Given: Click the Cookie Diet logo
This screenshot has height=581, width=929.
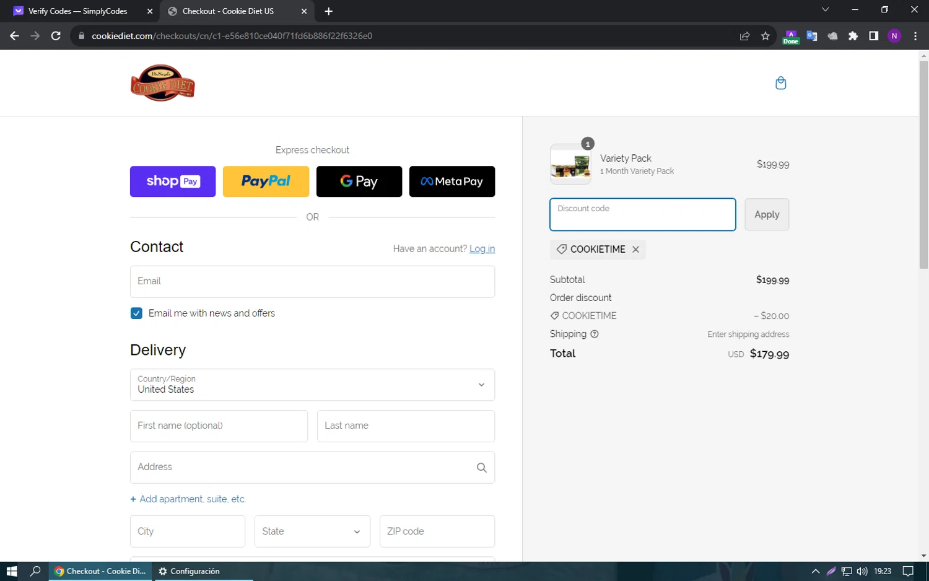Looking at the screenshot, I should pos(163,83).
